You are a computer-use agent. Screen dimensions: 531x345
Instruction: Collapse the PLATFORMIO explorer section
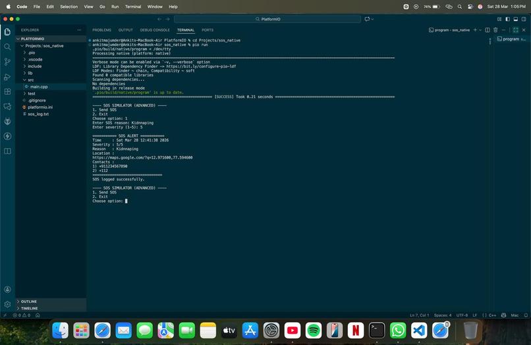click(51, 39)
